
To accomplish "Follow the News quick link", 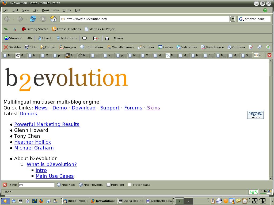I will [x=41, y=108].
